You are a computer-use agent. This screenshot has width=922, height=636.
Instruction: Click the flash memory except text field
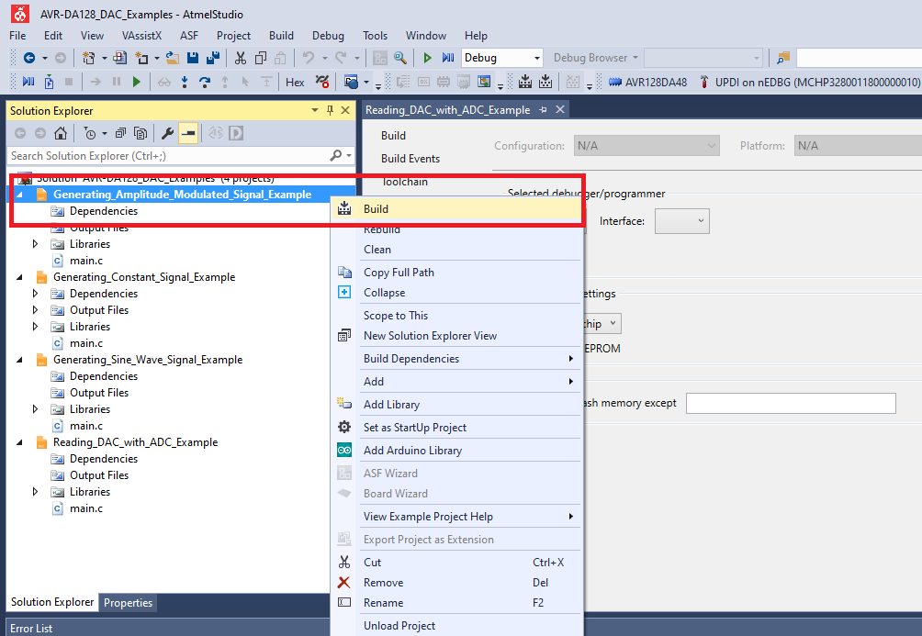coord(791,403)
